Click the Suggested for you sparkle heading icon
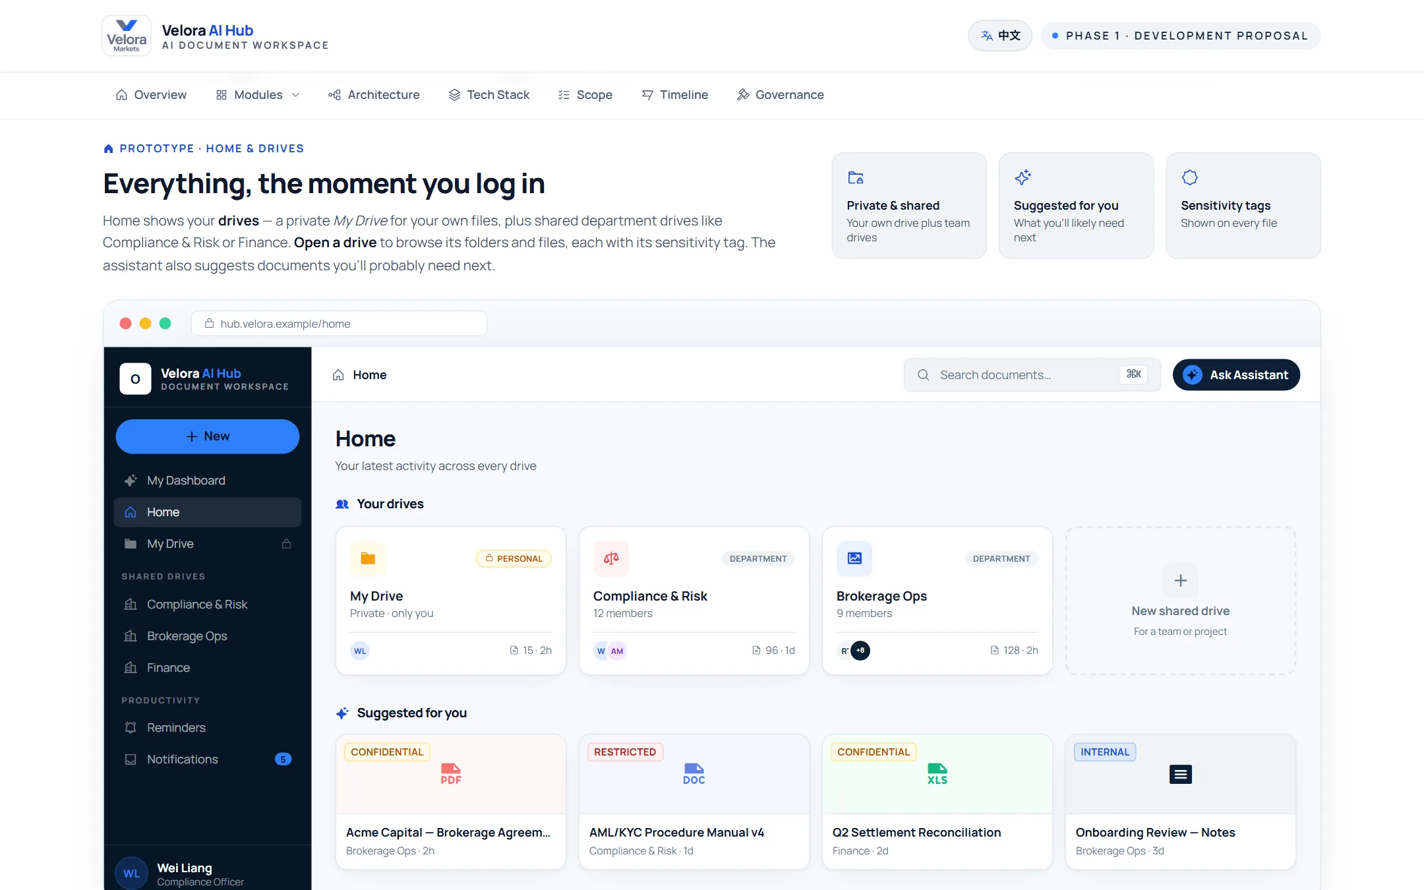This screenshot has height=890, width=1424. click(x=342, y=713)
